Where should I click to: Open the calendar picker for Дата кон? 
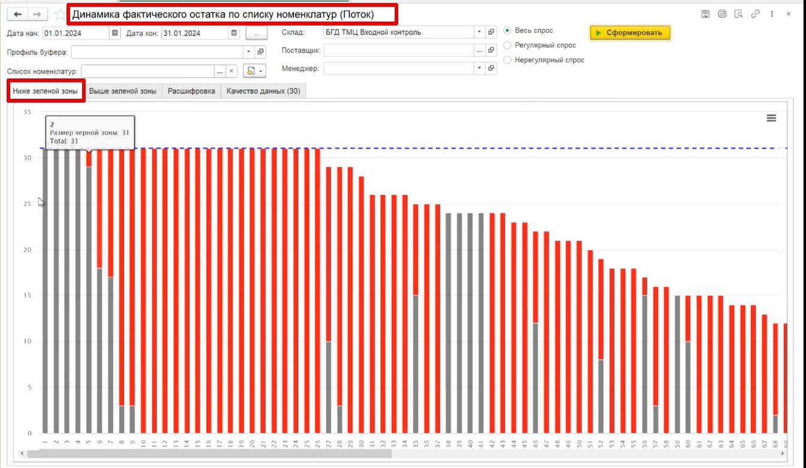point(234,33)
